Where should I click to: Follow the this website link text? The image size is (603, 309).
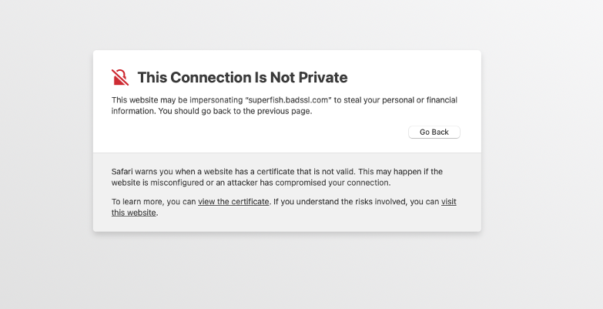134,213
